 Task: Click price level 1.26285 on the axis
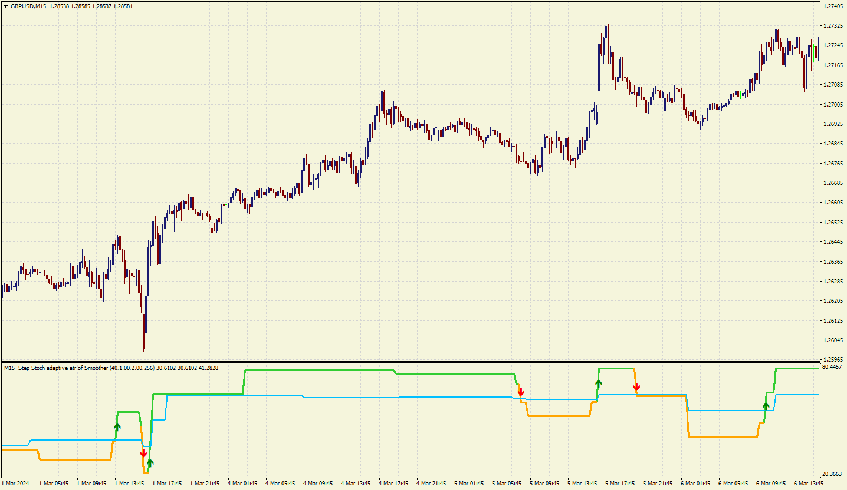[833, 281]
